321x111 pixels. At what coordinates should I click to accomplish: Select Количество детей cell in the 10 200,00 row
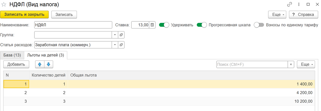coord(49,101)
